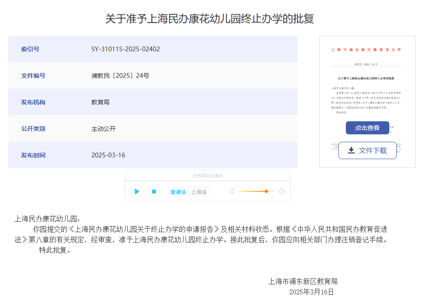Click the 教育局 issuing agency value

[x=100, y=102]
